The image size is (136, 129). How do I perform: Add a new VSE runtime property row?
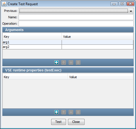(56, 112)
